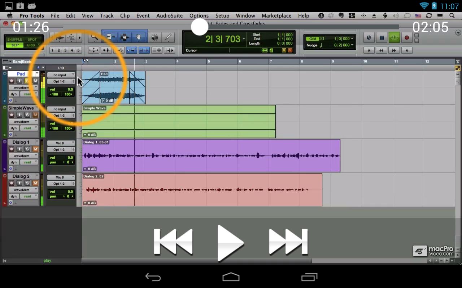This screenshot has width=462, height=288.
Task: Open Pad track input selector 'no input'
Action: point(61,75)
